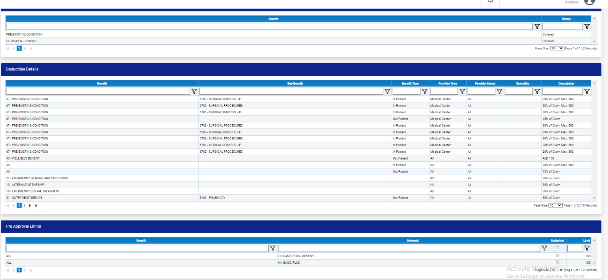Jump to last page of Deductible Details
The image size is (608, 280).
(x=36, y=206)
